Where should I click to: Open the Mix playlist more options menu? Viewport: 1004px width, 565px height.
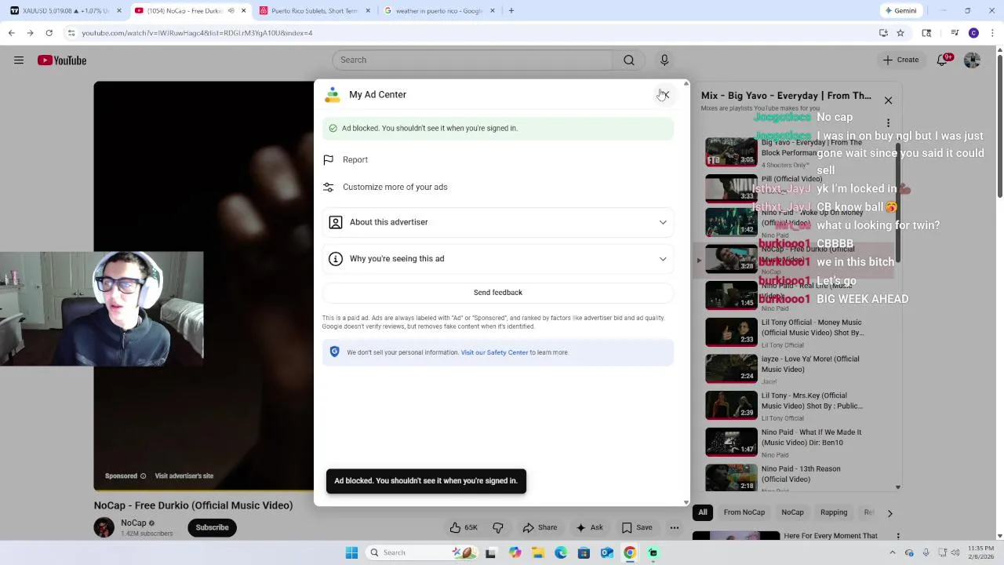coord(888,123)
